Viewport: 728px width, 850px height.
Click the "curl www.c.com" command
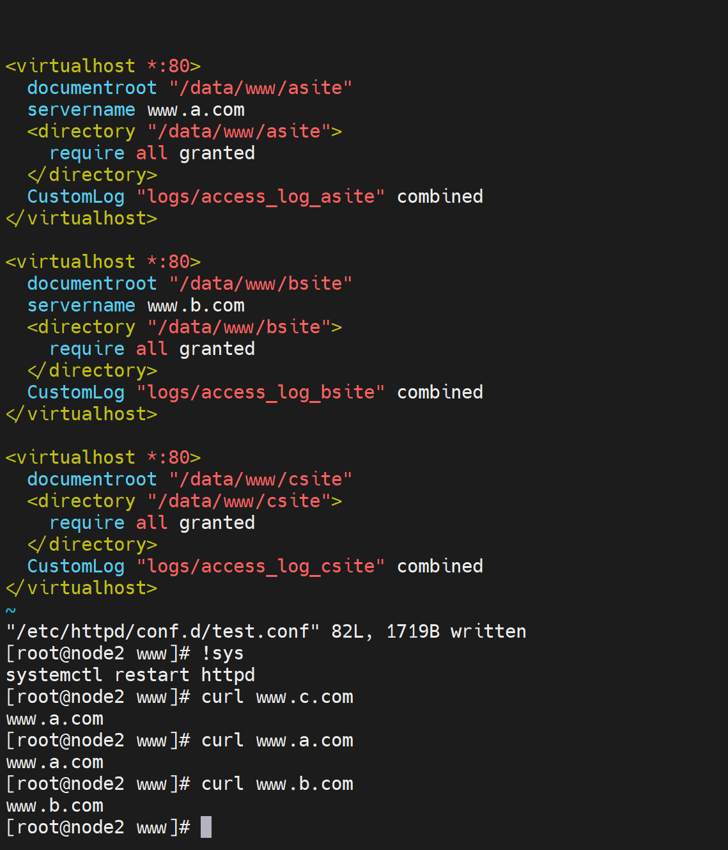[x=277, y=697]
